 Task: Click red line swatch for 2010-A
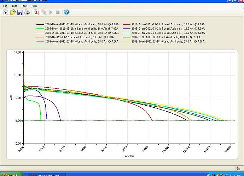126,24
